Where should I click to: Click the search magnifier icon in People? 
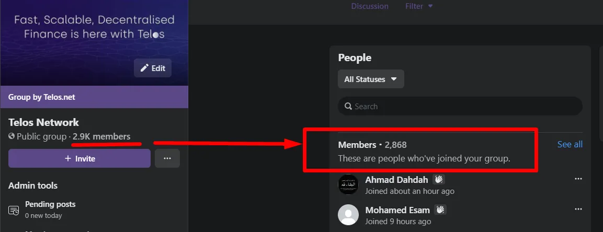point(348,107)
